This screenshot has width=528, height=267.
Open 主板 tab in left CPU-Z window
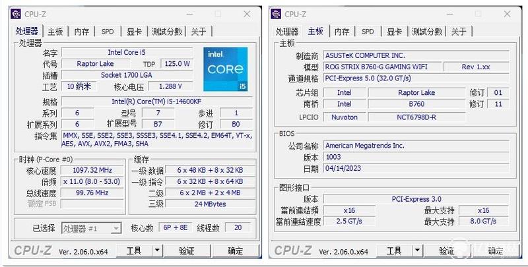click(x=55, y=32)
